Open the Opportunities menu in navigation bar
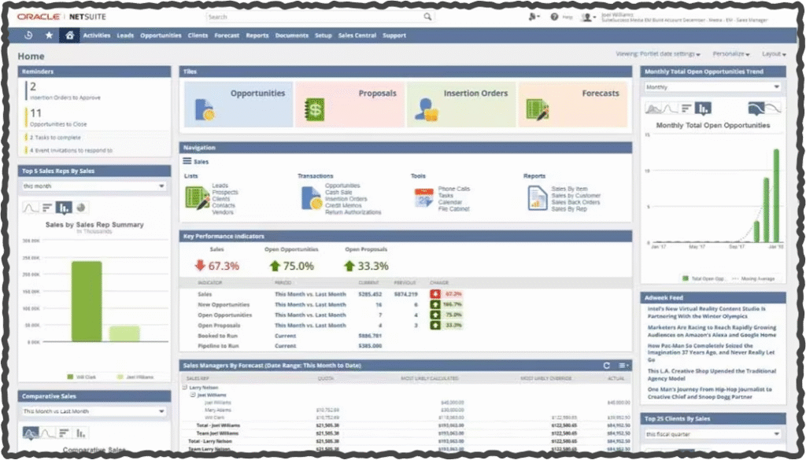The width and height of the screenshot is (806, 460). (161, 35)
